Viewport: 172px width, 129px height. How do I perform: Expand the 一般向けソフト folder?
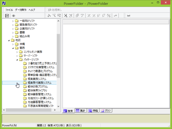pyautogui.click(x=13, y=21)
